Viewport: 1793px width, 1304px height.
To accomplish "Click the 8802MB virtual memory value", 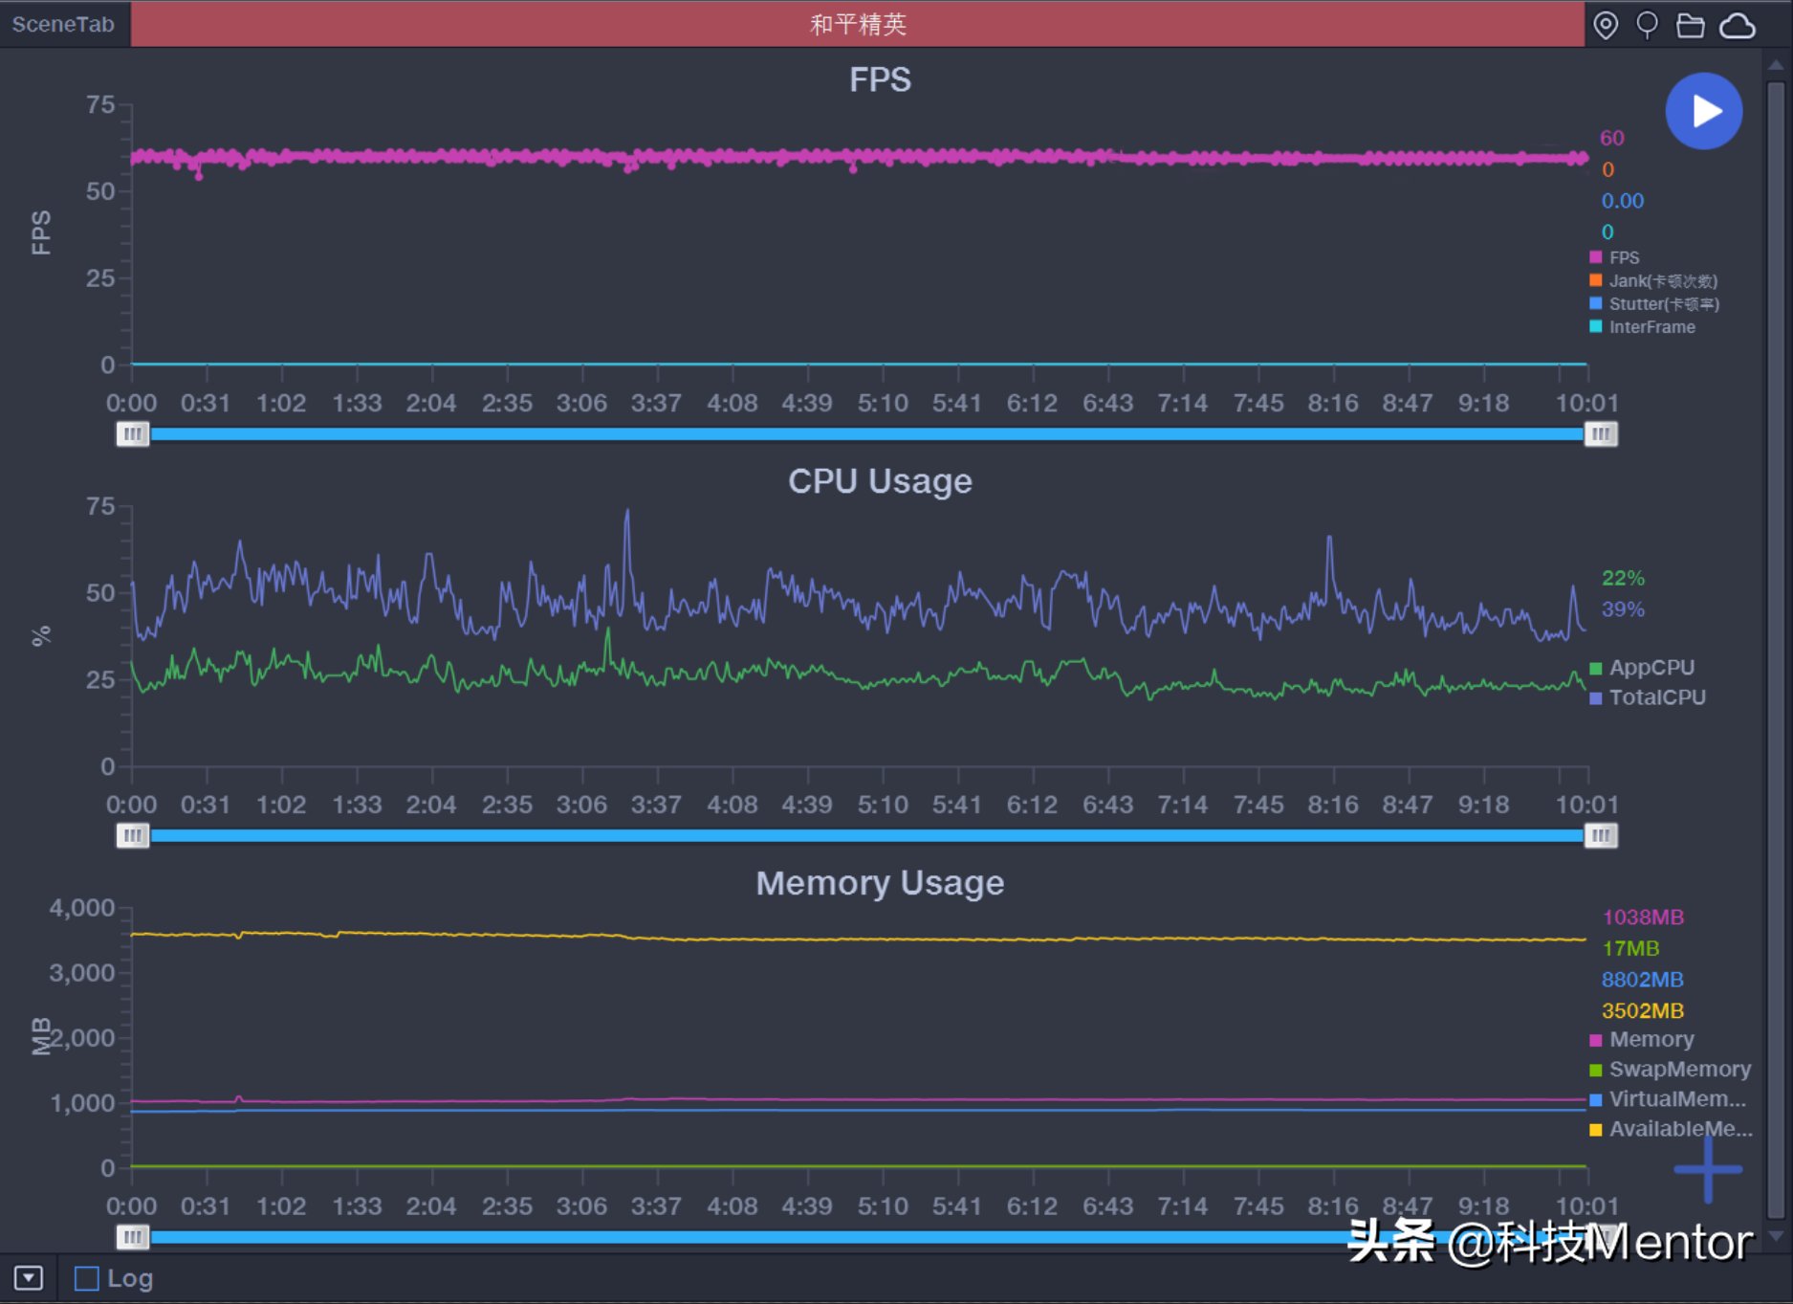I will pos(1643,980).
